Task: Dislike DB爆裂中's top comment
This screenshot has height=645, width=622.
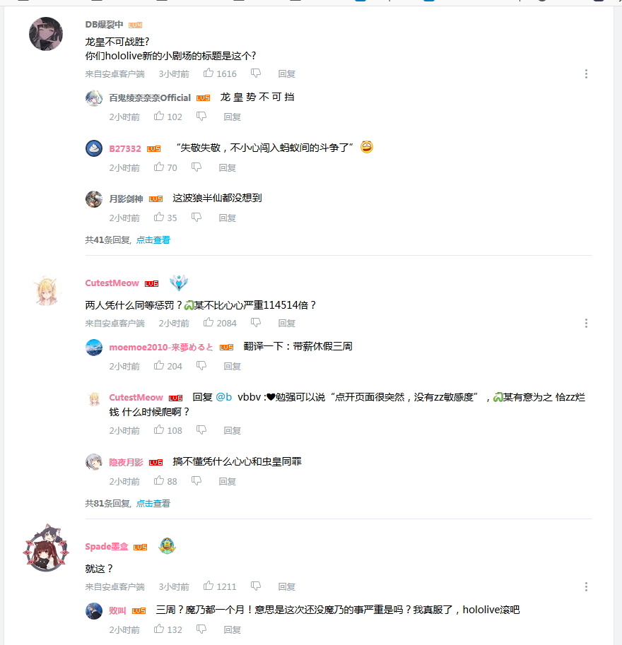Action: tap(256, 73)
